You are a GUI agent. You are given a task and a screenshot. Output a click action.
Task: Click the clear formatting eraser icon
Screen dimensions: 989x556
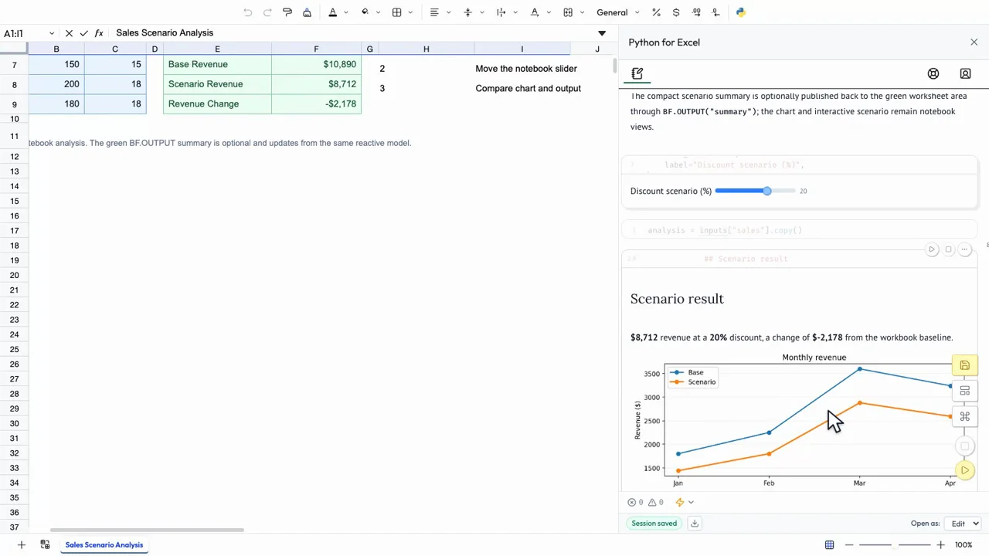307,12
